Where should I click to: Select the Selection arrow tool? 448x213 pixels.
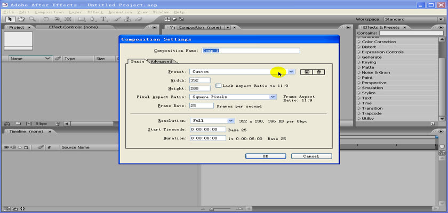(10, 19)
